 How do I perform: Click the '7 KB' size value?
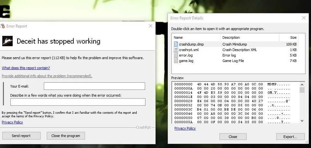coord(293,61)
